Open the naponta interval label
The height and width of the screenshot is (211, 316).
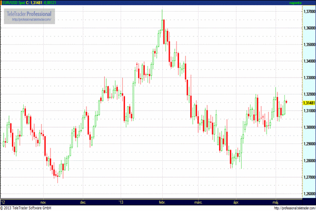click(x=297, y=3)
